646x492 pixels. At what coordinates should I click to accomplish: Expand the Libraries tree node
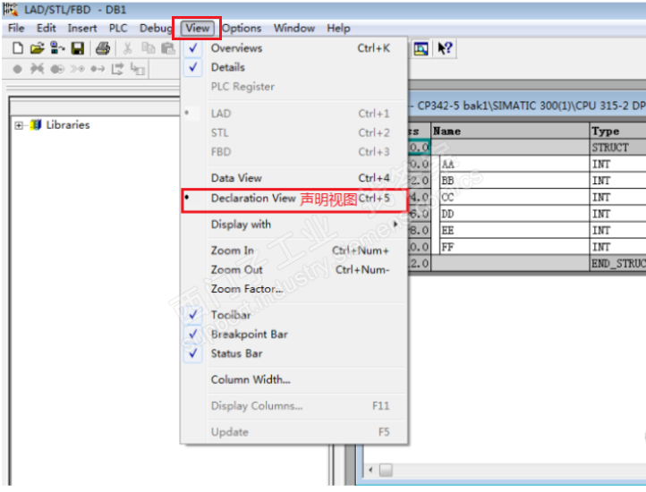[x=19, y=125]
